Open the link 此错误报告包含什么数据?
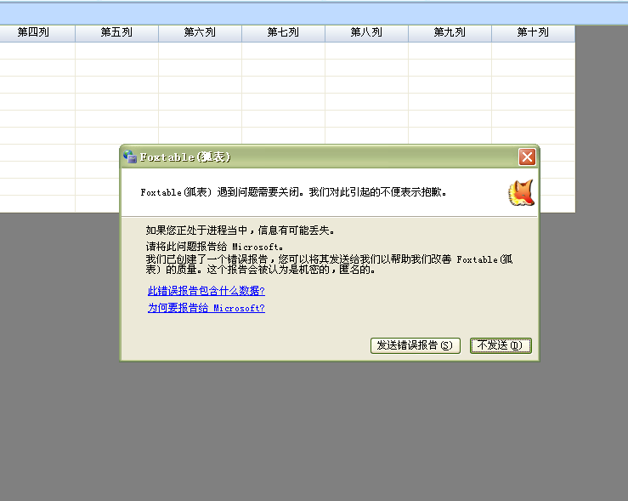628x501 pixels. pos(207,291)
